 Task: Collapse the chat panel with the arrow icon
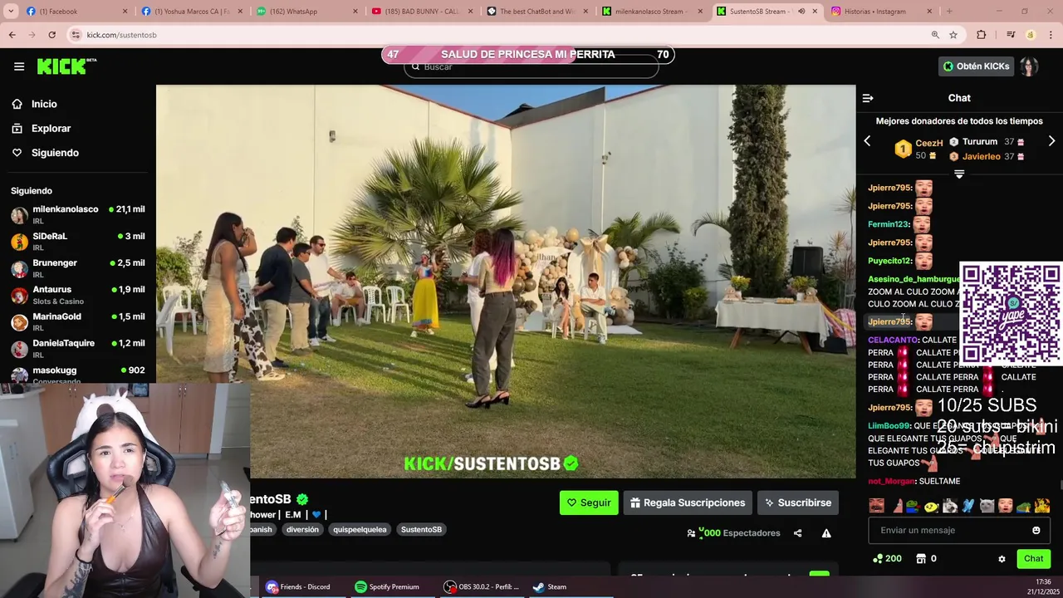click(x=868, y=98)
